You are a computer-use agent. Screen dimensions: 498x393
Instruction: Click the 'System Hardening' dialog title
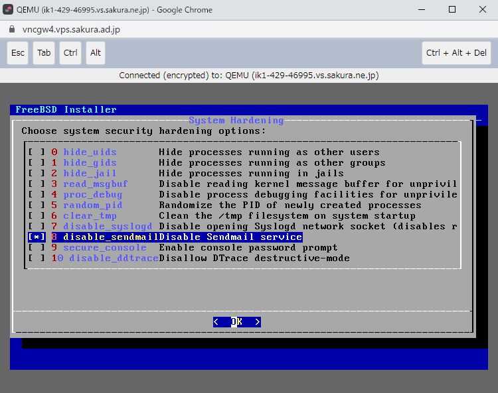tap(236, 121)
